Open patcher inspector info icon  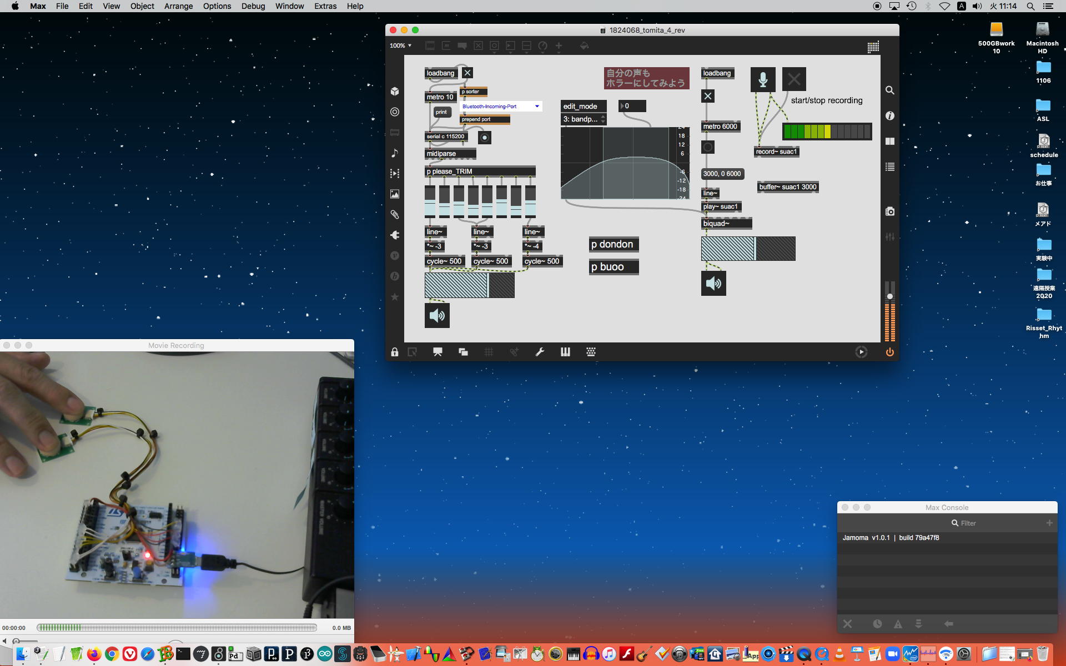coord(889,115)
